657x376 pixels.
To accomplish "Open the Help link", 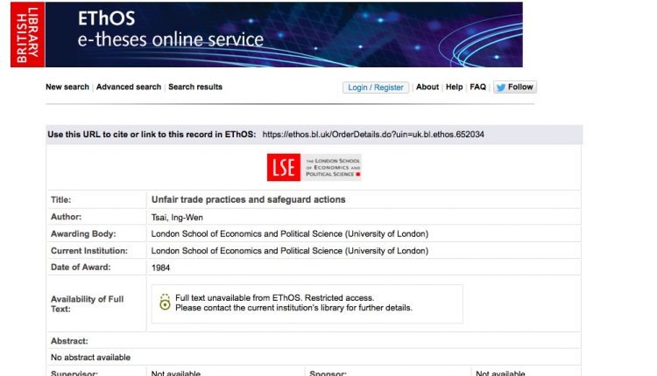I will (x=454, y=87).
